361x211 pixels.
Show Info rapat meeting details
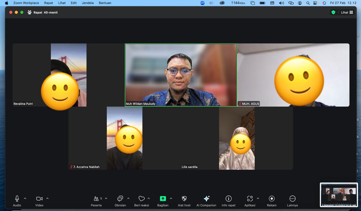coord(228,199)
